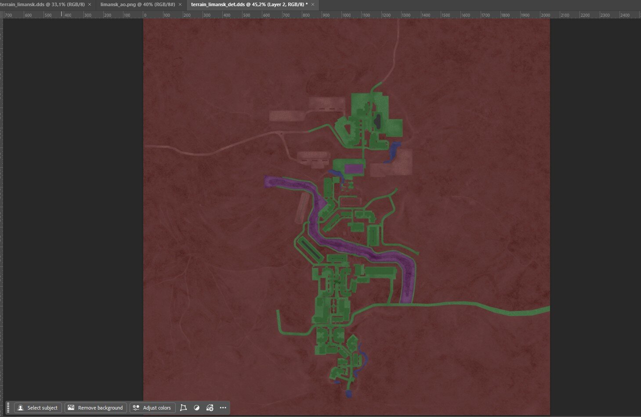The width and height of the screenshot is (641, 417).
Task: Open the three-dots more options menu
Action: click(x=223, y=408)
